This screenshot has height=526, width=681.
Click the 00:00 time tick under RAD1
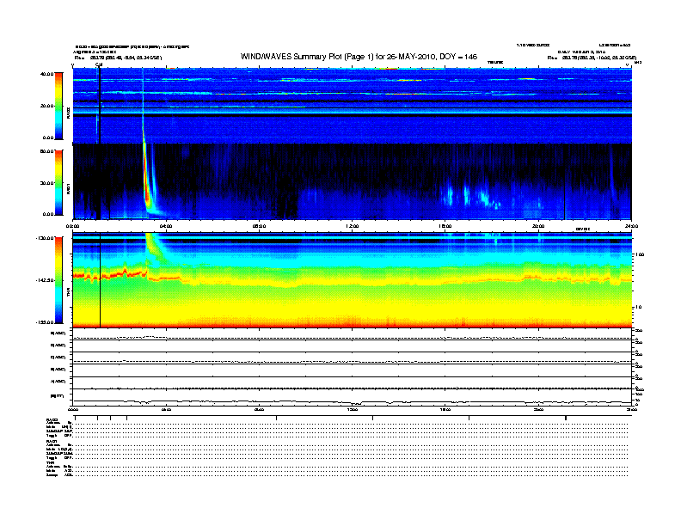click(x=72, y=226)
